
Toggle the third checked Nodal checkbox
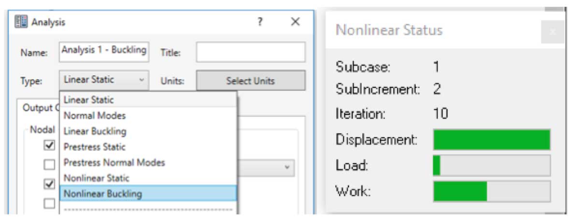click(x=49, y=184)
